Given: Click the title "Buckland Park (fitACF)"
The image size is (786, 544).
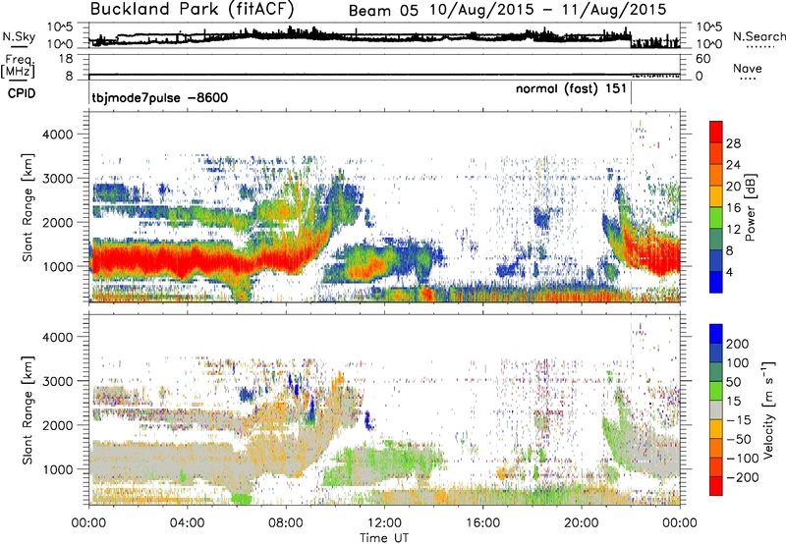Looking at the screenshot, I should pyautogui.click(x=192, y=9).
